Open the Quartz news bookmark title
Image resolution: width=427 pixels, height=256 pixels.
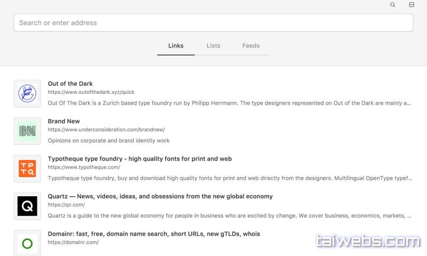(x=160, y=196)
